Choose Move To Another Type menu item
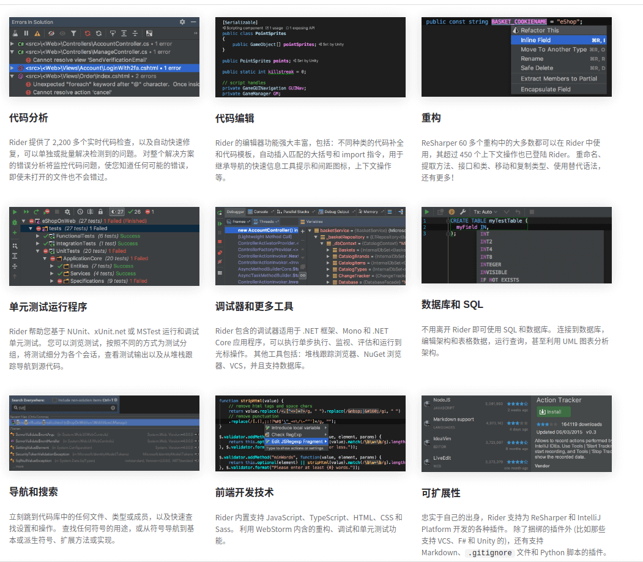 pyautogui.click(x=559, y=50)
